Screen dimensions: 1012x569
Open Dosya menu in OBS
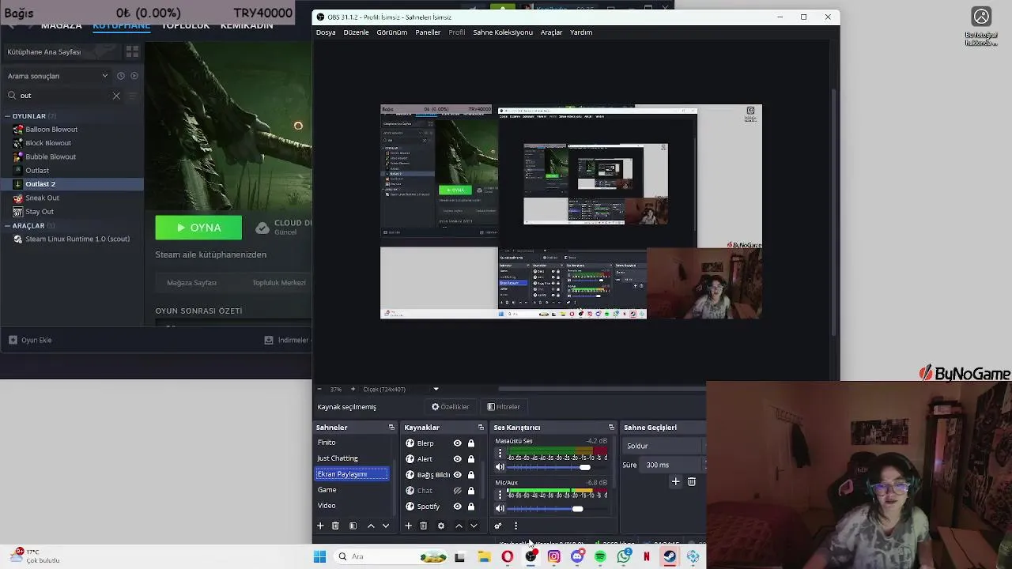(x=326, y=32)
